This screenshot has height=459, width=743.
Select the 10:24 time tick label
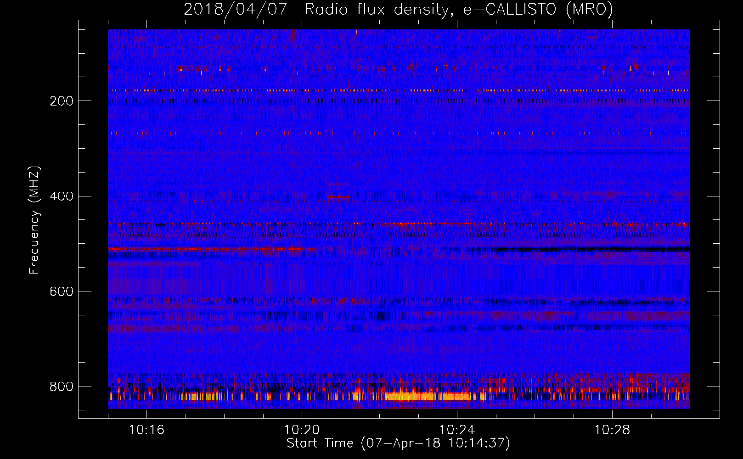coord(457,430)
